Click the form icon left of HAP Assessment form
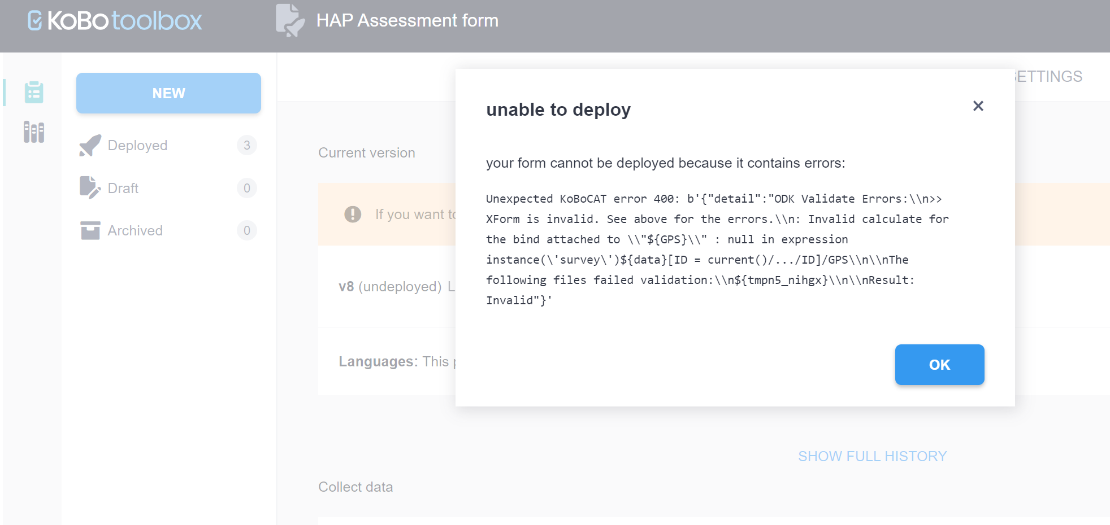The image size is (1110, 525). [x=289, y=21]
